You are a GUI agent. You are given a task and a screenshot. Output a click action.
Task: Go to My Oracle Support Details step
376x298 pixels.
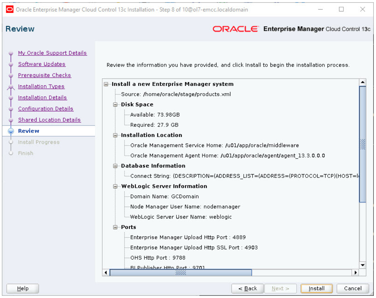52,53
